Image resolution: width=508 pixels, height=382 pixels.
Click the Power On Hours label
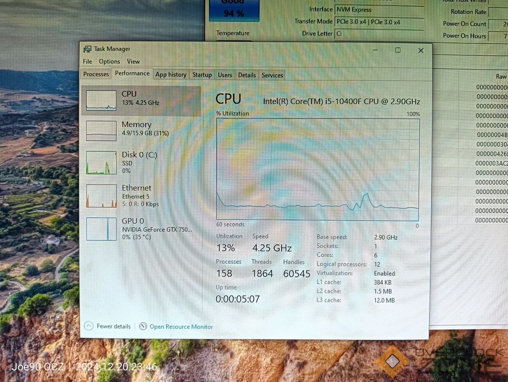(465, 36)
